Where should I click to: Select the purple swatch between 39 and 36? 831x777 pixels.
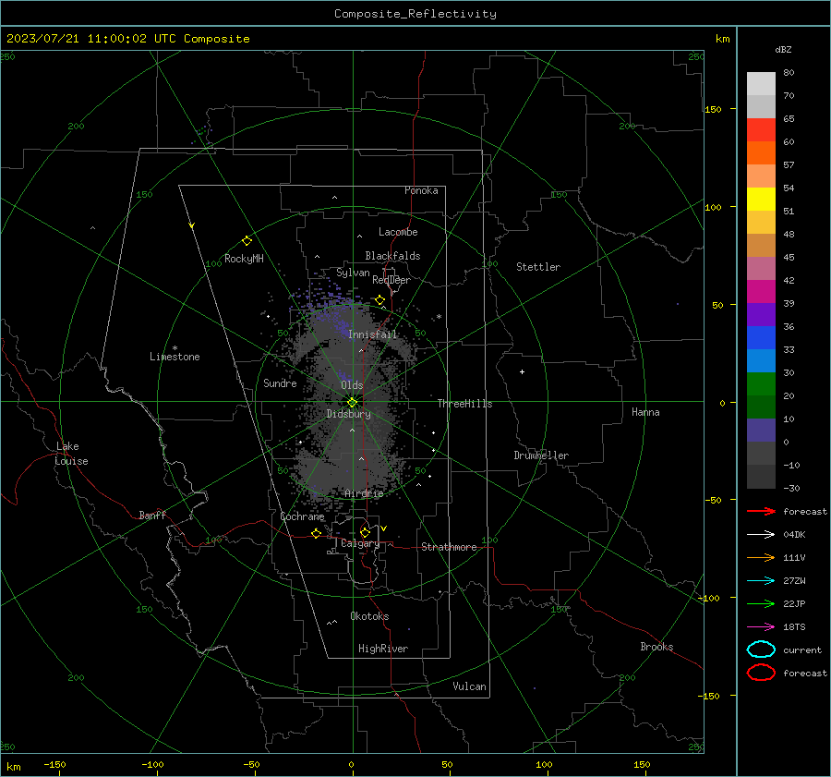pos(761,315)
